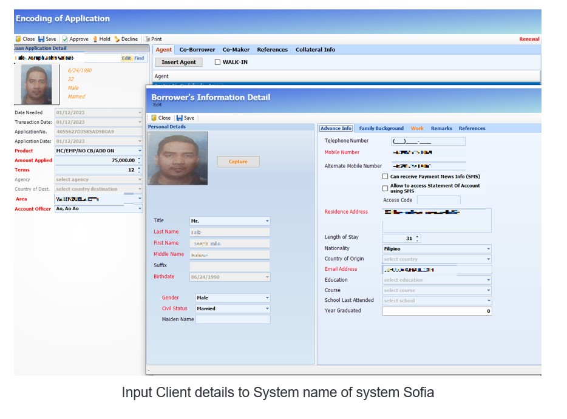Image resolution: width=567 pixels, height=419 pixels.
Task: Enable Can receive Payment News Info (SMS)
Action: coord(385,177)
